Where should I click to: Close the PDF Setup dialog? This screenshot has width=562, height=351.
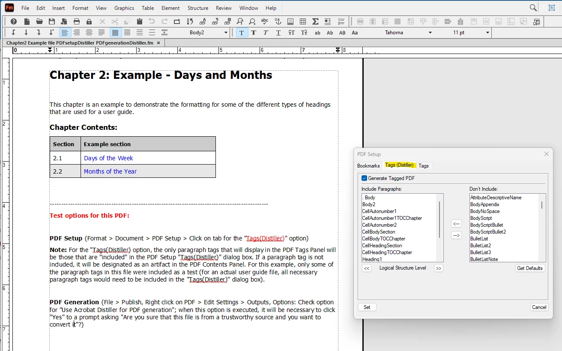coord(546,154)
